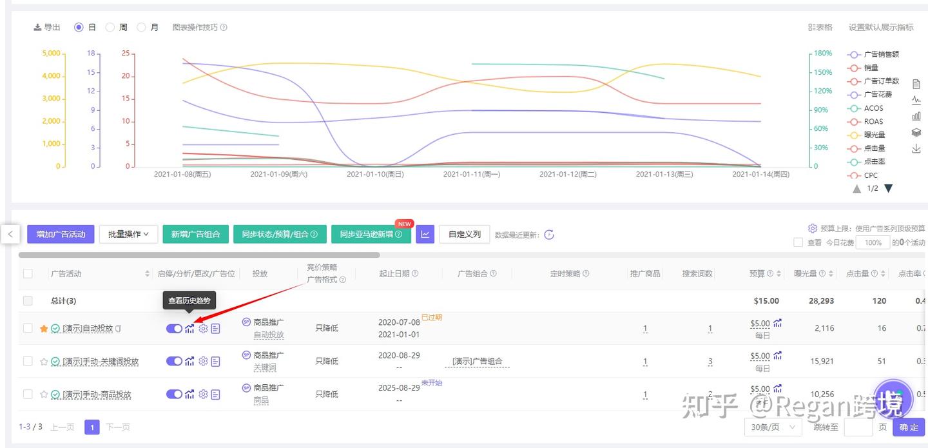Image resolution: width=928 pixels, height=448 pixels.
Task: Disable the [演示]自动投放 campaign switch
Action: pyautogui.click(x=174, y=329)
